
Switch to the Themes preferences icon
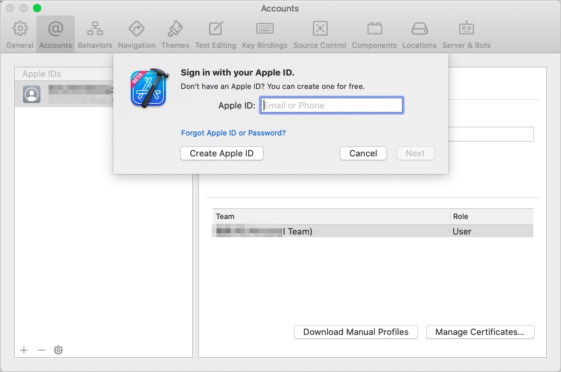(175, 34)
